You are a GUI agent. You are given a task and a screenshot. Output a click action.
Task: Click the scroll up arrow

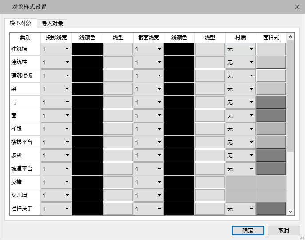291,37
